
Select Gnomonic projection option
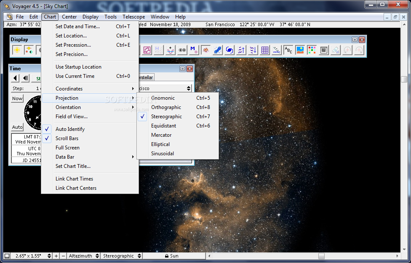[x=178, y=98]
